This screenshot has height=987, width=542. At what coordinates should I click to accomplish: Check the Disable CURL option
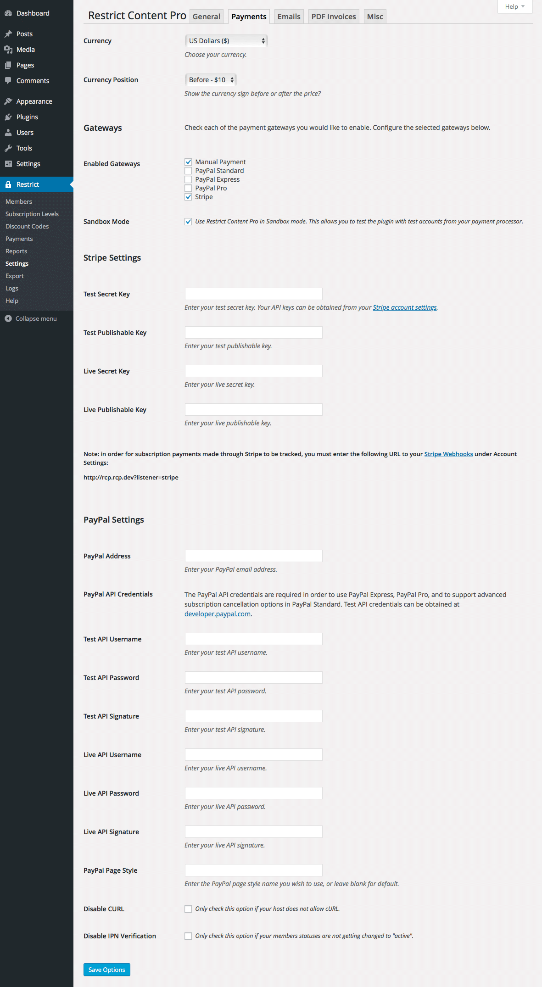(x=188, y=909)
